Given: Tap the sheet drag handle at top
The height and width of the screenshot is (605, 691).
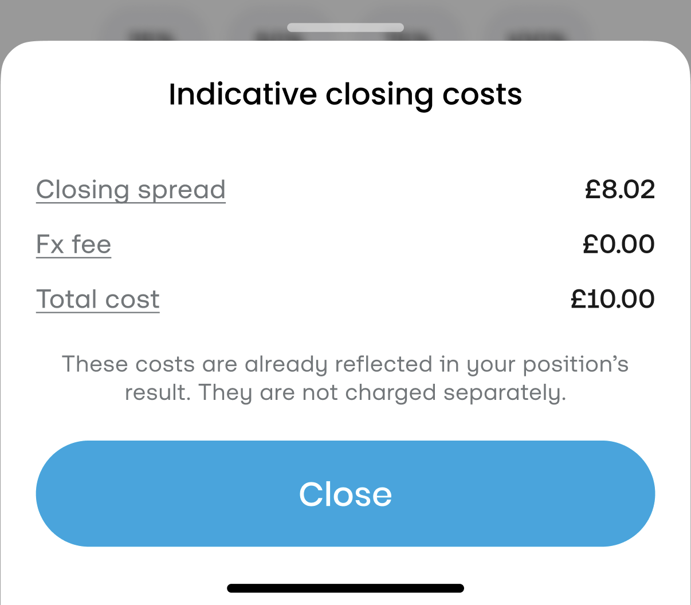Looking at the screenshot, I should 345,27.
